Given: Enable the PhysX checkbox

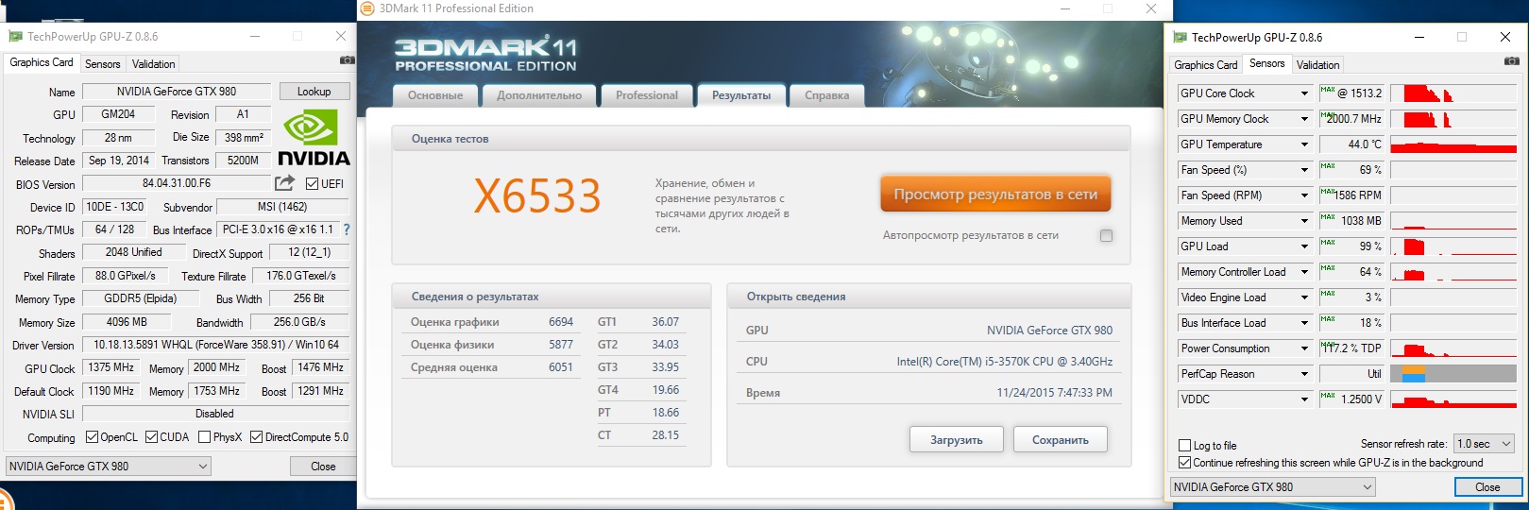Looking at the screenshot, I should click(x=204, y=437).
